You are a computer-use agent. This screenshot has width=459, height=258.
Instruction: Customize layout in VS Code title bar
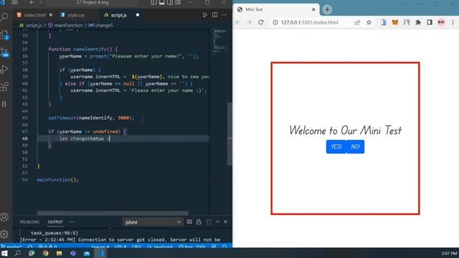coord(178,2)
